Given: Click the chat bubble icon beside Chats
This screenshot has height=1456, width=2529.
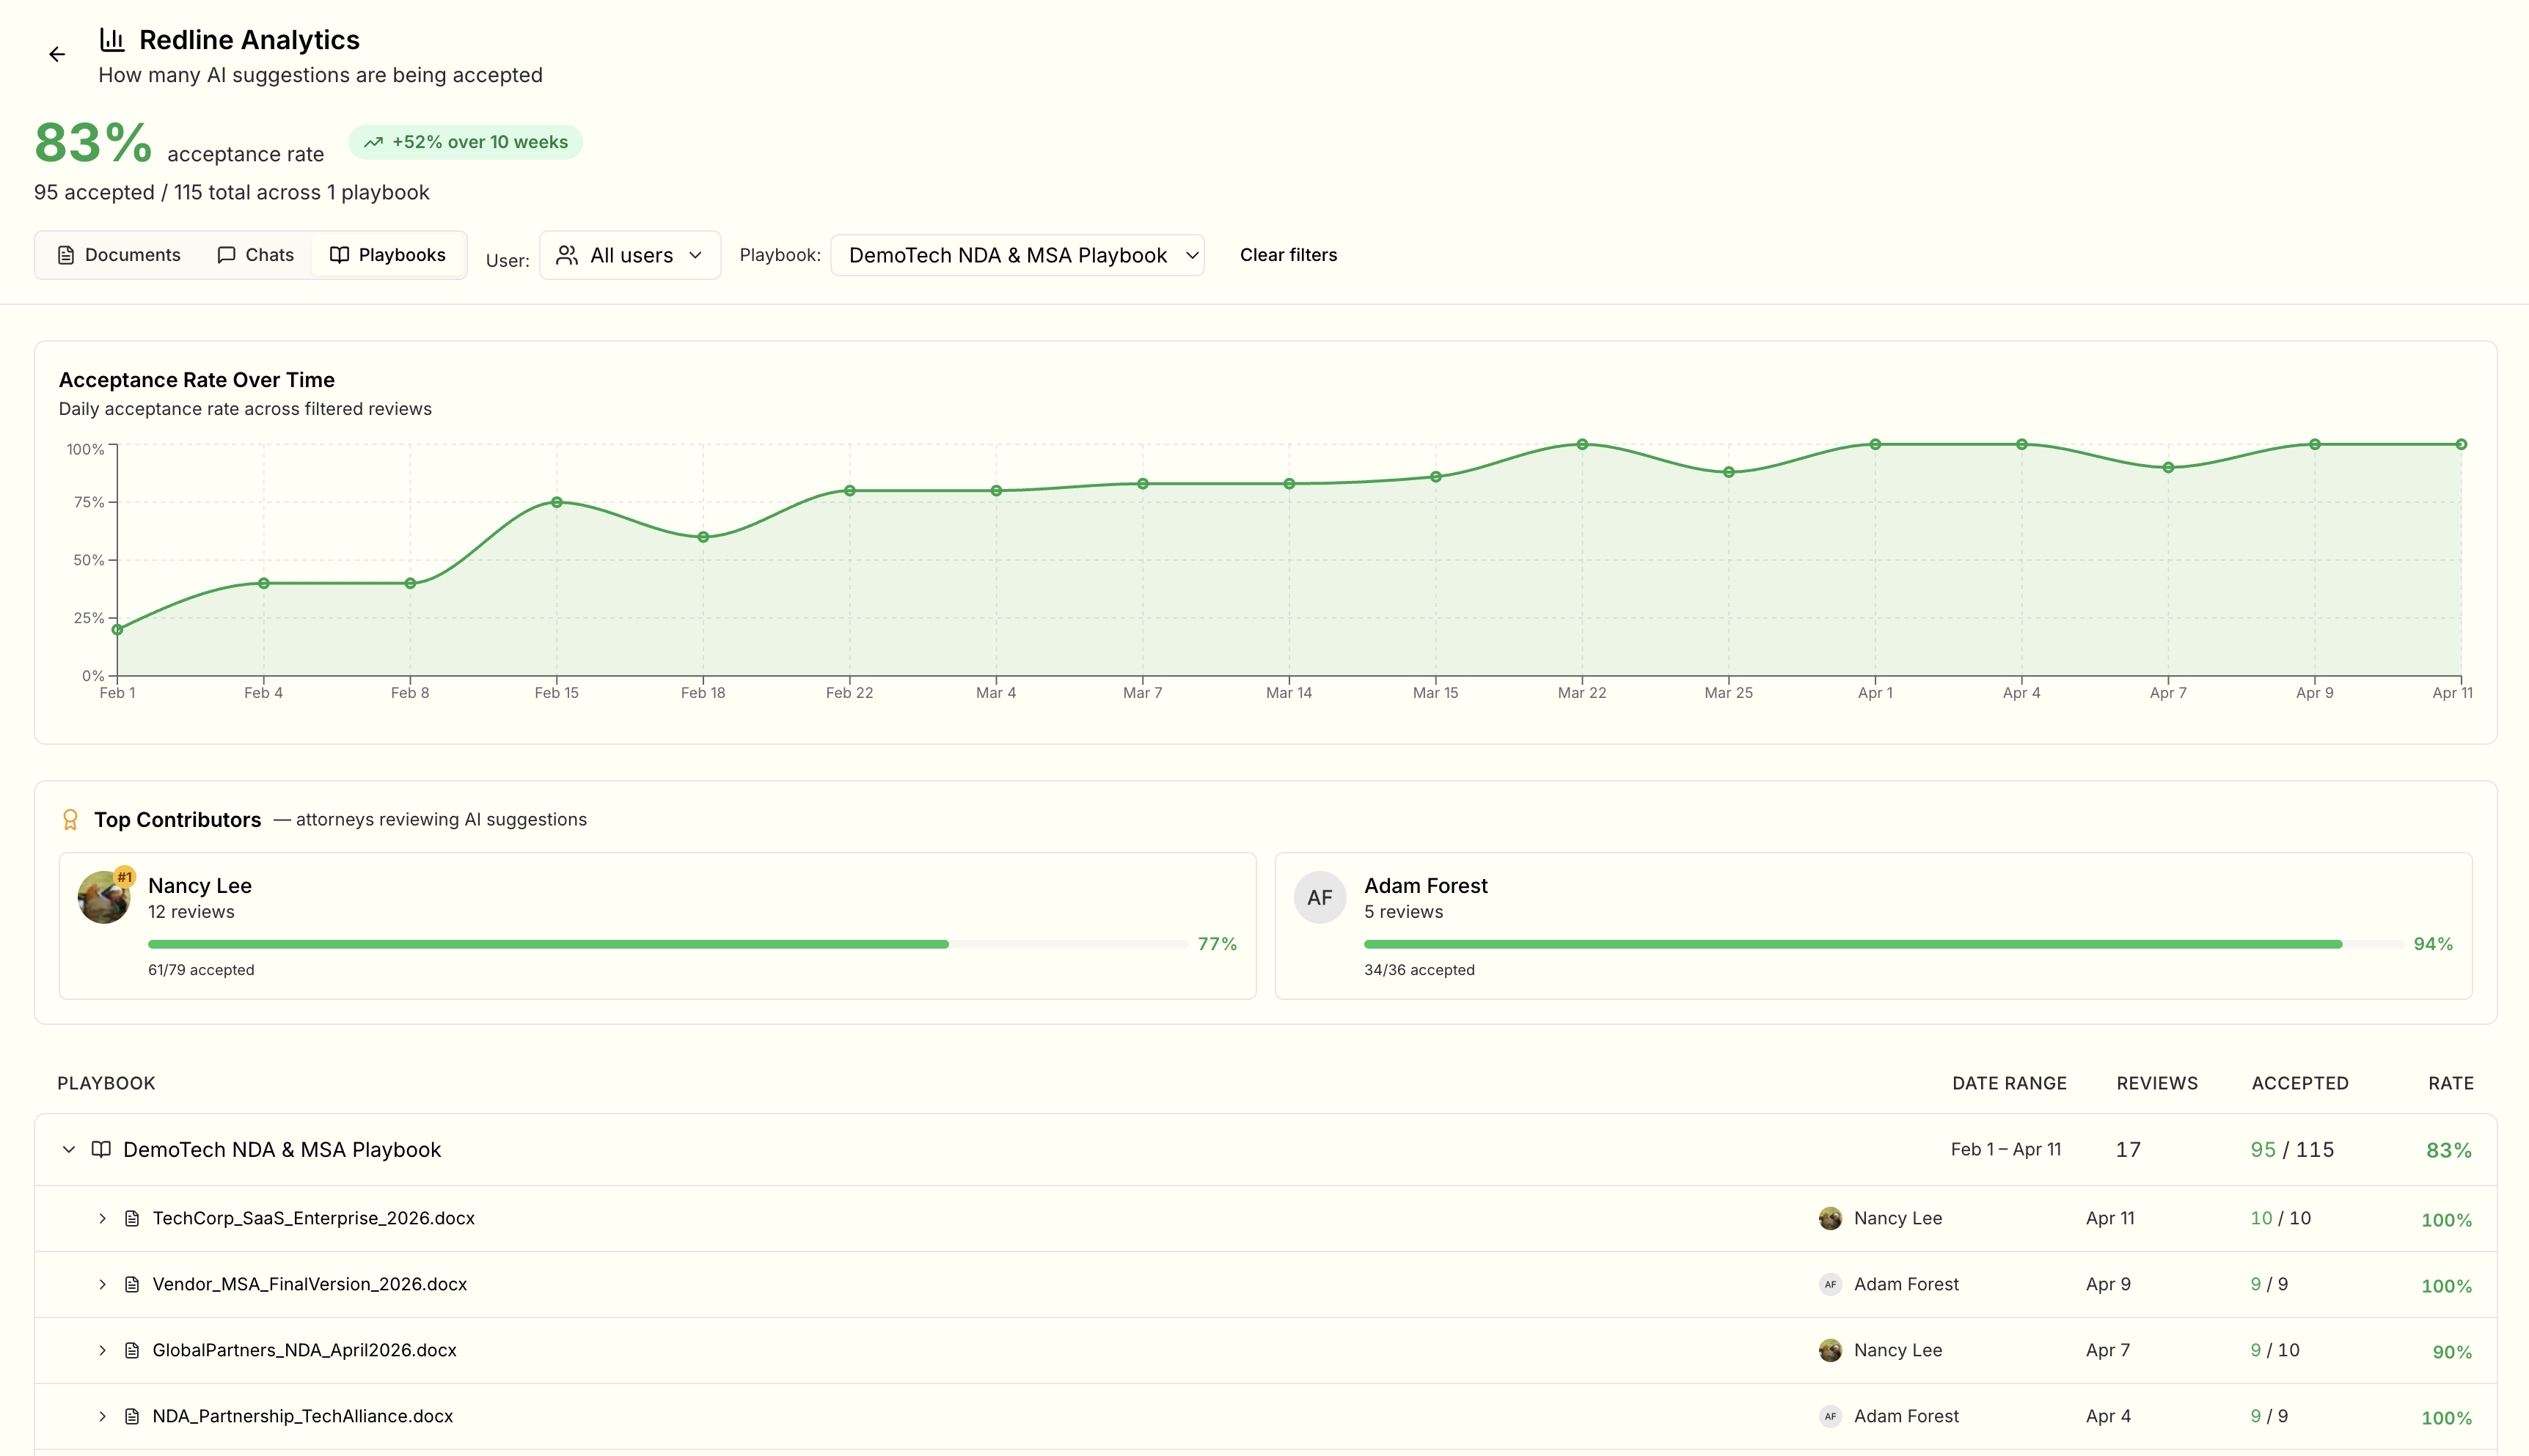Looking at the screenshot, I should (x=227, y=255).
